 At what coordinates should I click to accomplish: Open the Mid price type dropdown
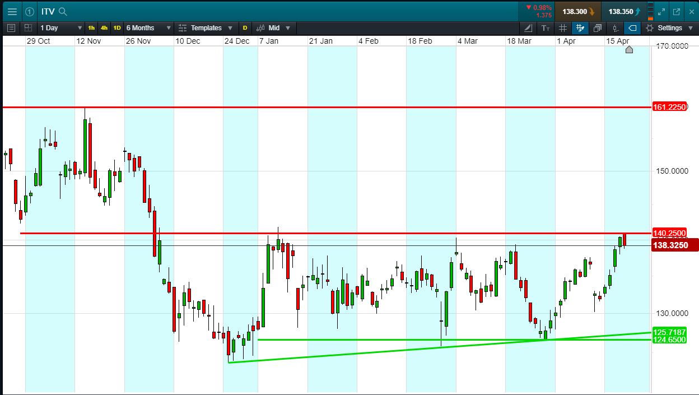click(274, 27)
